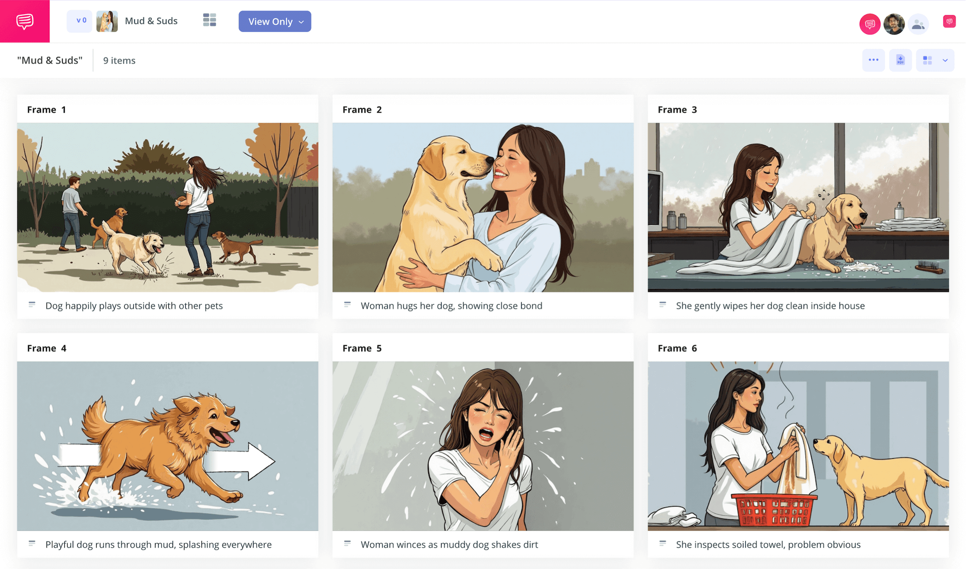Open the project thumbnail next to v0
966x569 pixels.
pos(107,21)
